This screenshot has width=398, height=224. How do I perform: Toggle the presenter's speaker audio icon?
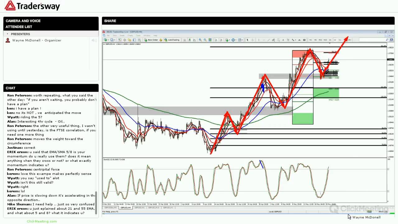[94, 40]
